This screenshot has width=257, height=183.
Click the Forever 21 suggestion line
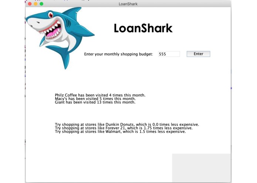(x=124, y=128)
